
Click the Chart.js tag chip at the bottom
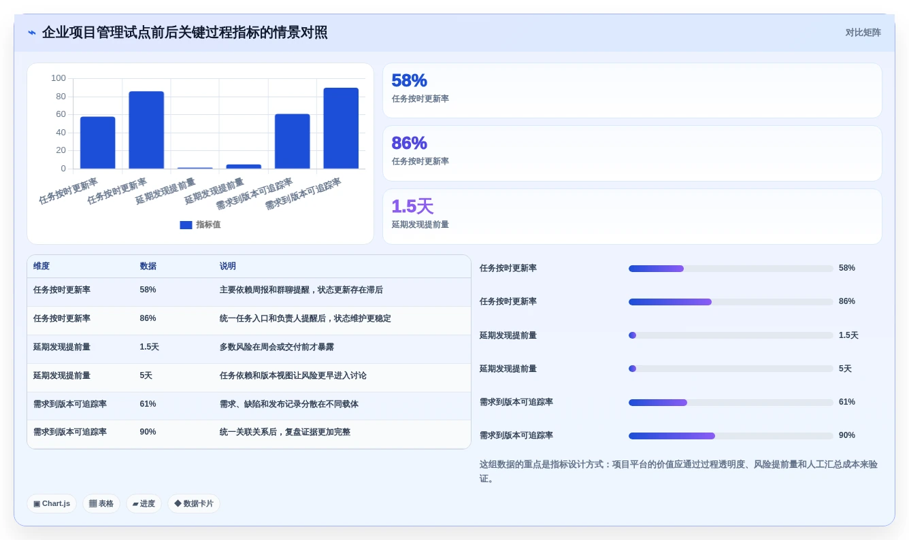tap(52, 504)
